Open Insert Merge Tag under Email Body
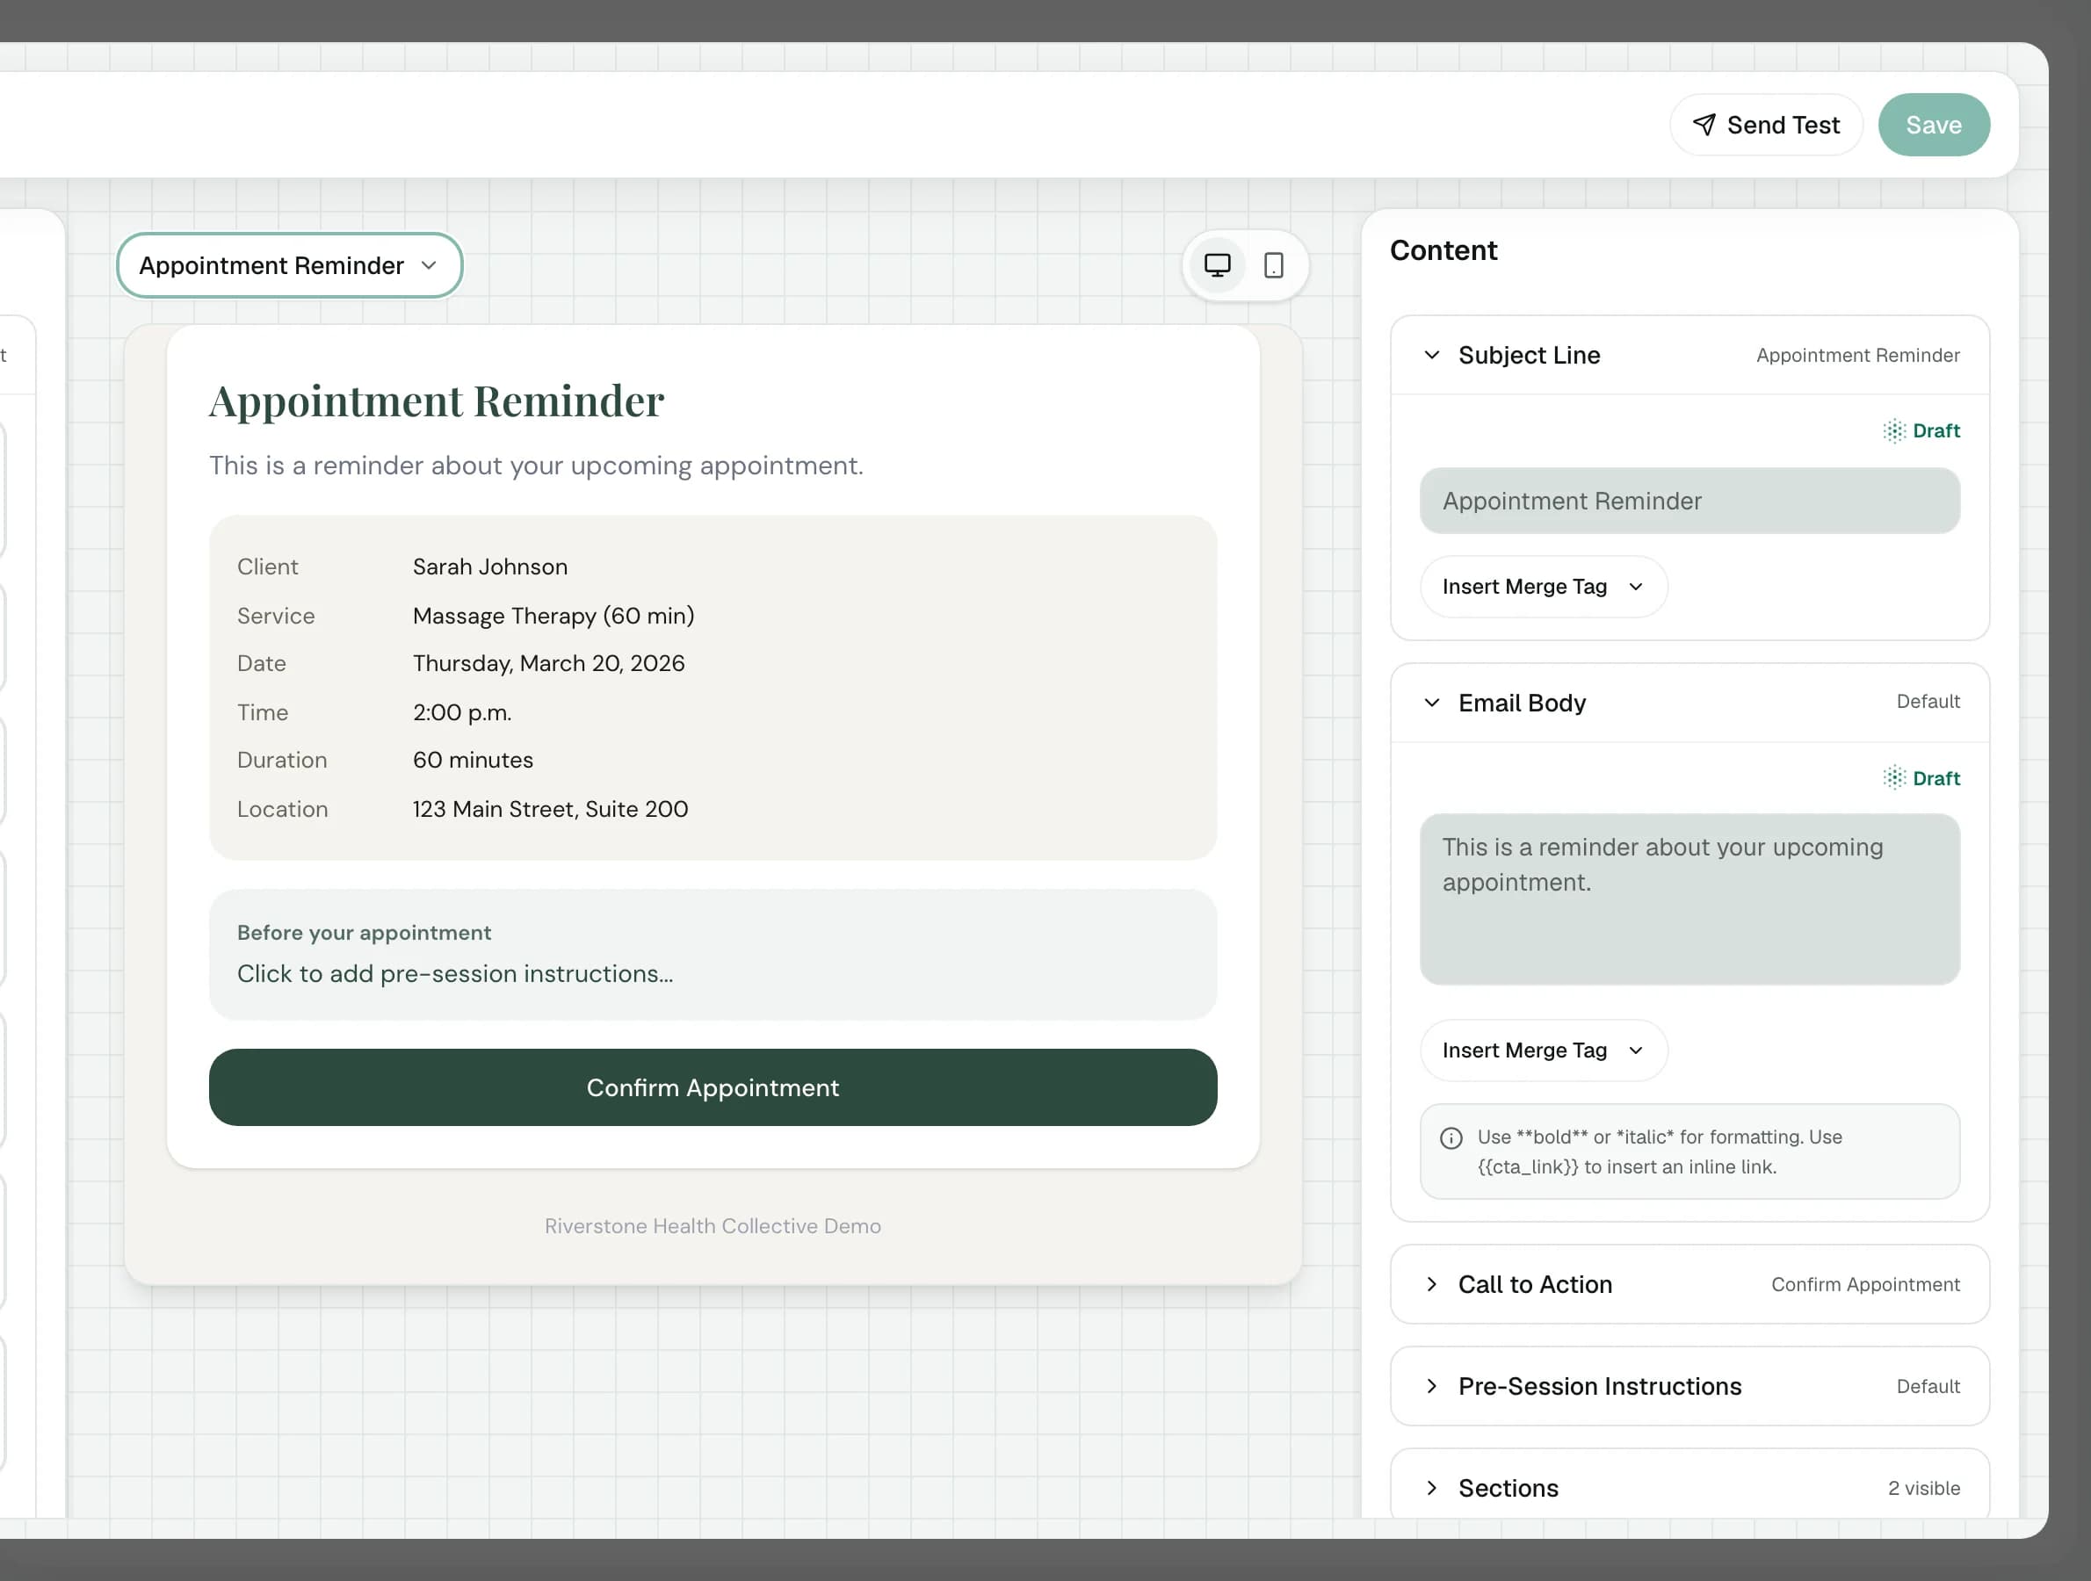The width and height of the screenshot is (2091, 1581). (1543, 1050)
